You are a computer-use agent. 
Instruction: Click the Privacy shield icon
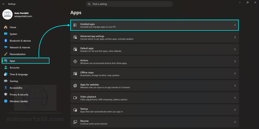coord(6,94)
